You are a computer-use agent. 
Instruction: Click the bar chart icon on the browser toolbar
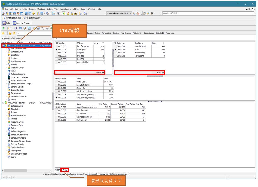pos(51,28)
